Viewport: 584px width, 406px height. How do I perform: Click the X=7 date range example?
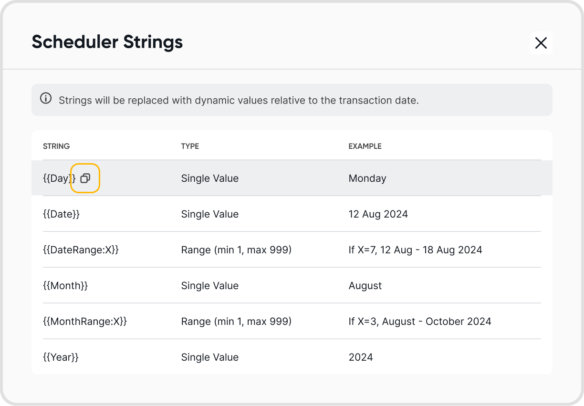415,250
